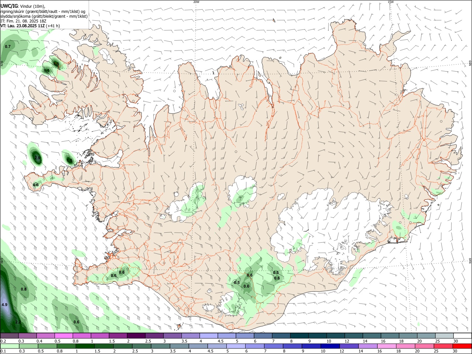Click the '66N' latitude label on right edge

pyautogui.click(x=470, y=63)
